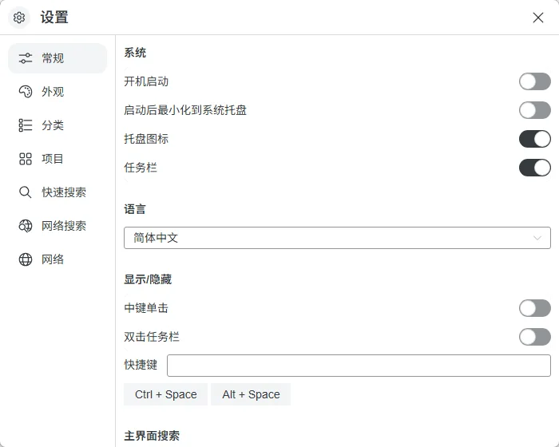The image size is (559, 447).
Task: Open the 常规 settings tab
Action: pyautogui.click(x=57, y=58)
